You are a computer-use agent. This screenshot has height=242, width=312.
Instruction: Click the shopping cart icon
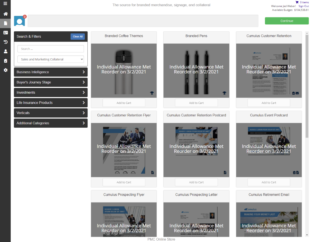pos(297,2)
